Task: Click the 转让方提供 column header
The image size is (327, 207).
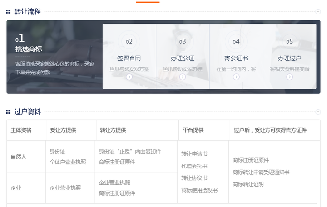Action: (113, 130)
